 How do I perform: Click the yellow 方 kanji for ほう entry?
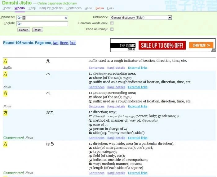(x=5, y=144)
